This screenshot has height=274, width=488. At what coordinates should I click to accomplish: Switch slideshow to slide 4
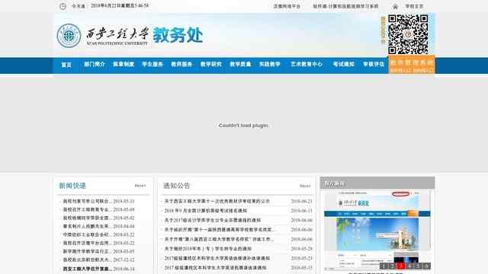[x=409, y=266]
